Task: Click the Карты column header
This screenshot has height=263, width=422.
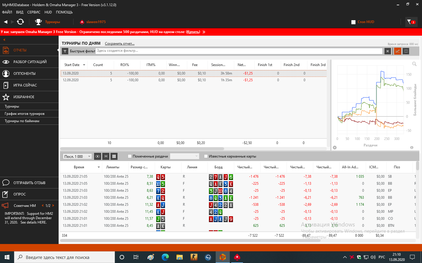Action: point(166,167)
